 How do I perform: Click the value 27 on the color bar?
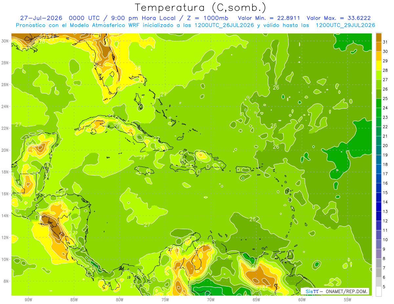pos(385,80)
